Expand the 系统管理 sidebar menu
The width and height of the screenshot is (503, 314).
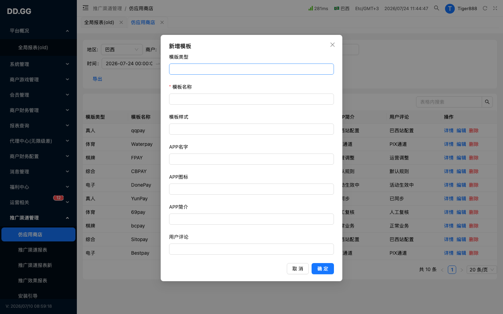click(38, 64)
